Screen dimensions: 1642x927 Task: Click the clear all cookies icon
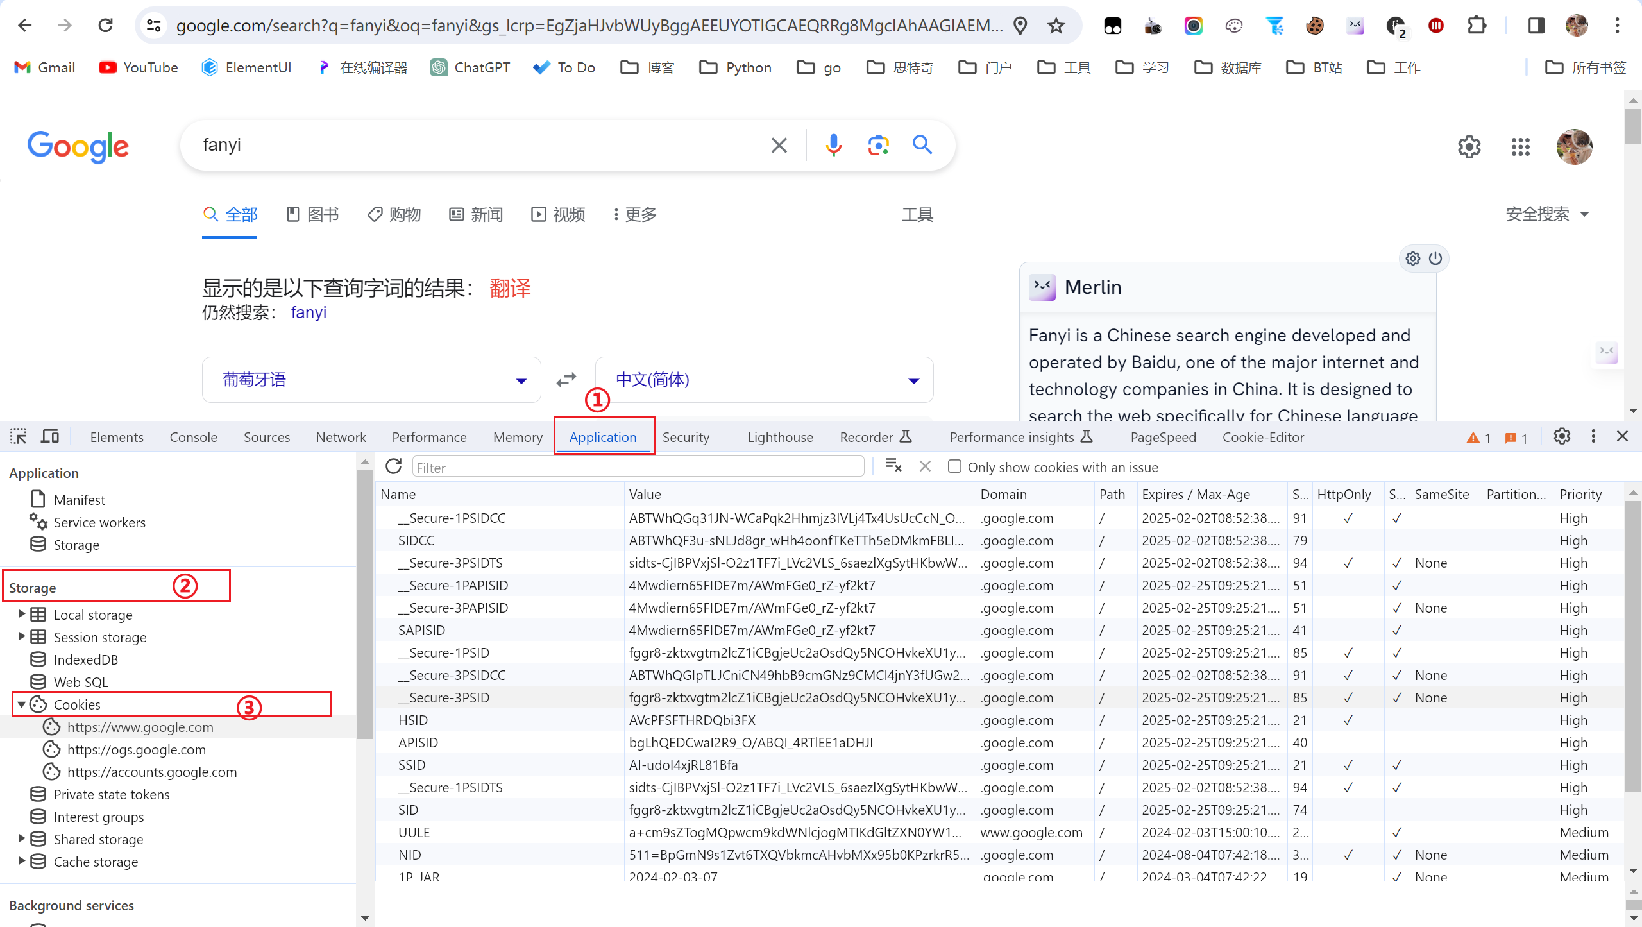pyautogui.click(x=893, y=466)
